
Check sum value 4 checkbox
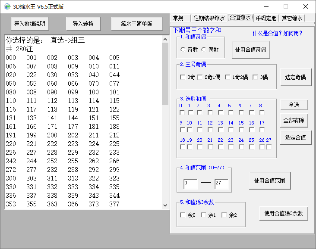click(221, 112)
